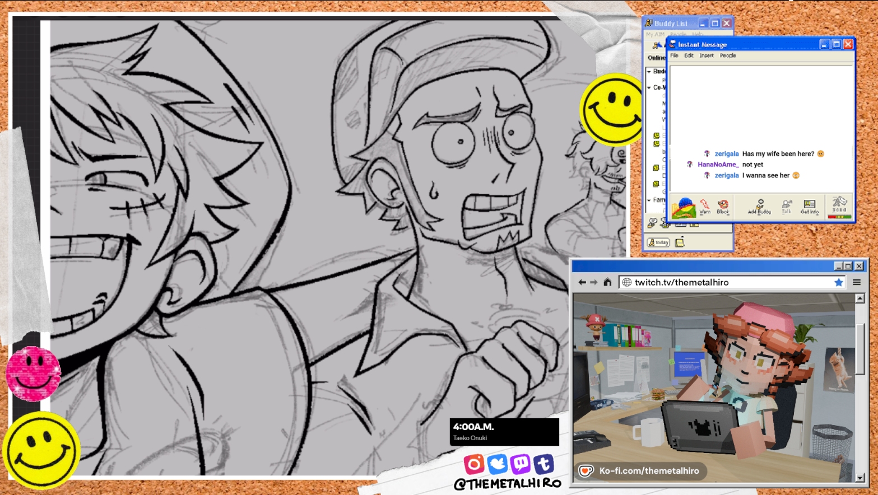
Task: Open Get Info for this buddy
Action: click(809, 207)
